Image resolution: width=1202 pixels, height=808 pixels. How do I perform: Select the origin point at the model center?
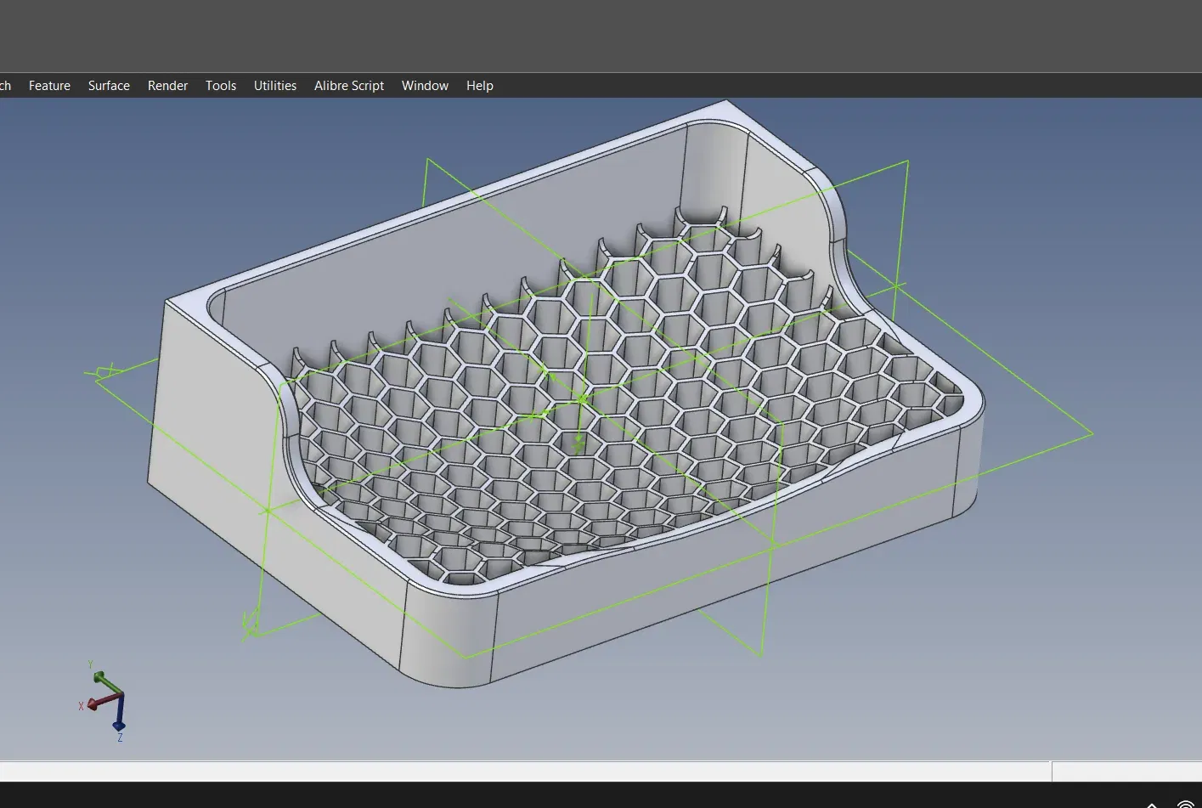click(582, 398)
